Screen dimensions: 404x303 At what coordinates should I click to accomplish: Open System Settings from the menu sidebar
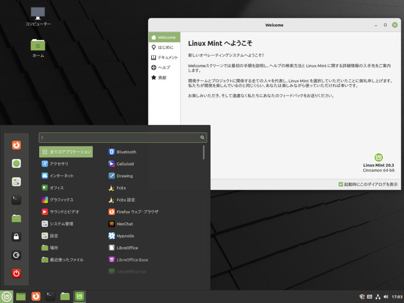pyautogui.click(x=16, y=181)
